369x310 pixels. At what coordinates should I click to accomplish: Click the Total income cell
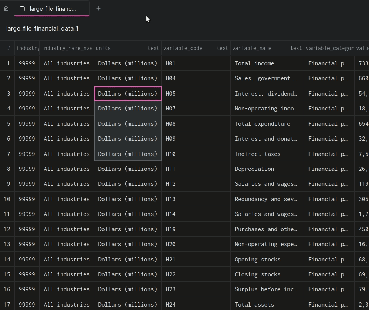254,63
